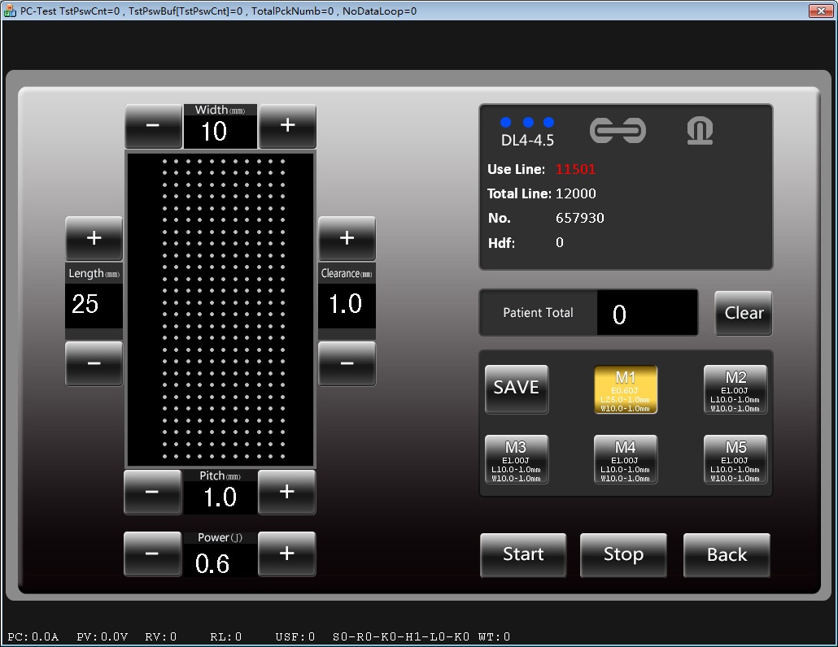This screenshot has height=647, width=838.
Task: Click the chain link connection icon
Action: [618, 131]
